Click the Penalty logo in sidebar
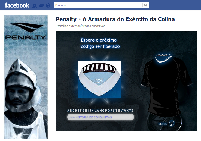The width and height of the screenshot is (201, 141). [26, 31]
